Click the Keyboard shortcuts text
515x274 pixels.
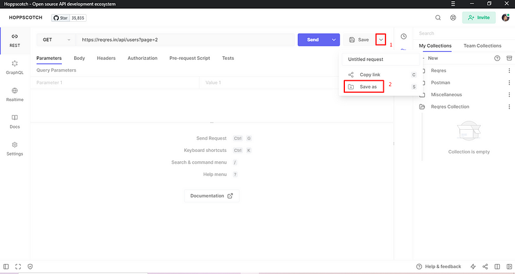[205, 150]
